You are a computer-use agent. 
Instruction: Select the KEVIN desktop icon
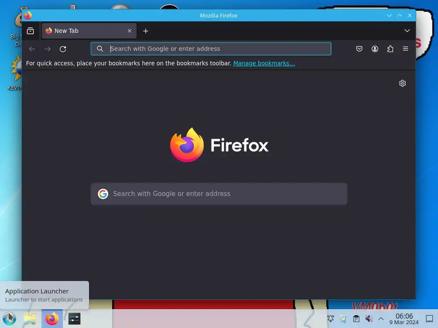(x=15, y=73)
